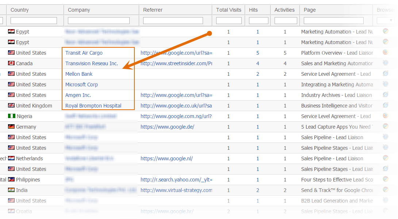
Task: Click the India flag icon
Action: pyautogui.click(x=11, y=190)
